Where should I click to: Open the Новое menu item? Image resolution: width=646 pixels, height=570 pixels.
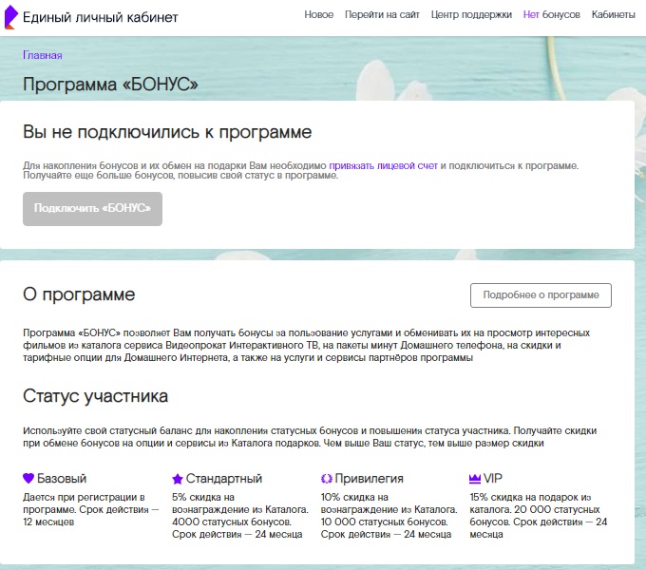(319, 15)
